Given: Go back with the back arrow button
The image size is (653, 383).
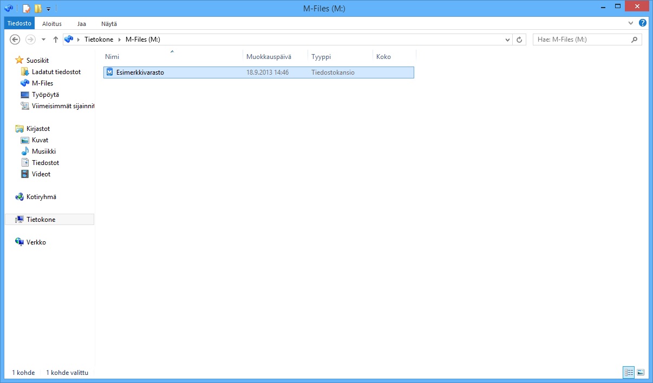Looking at the screenshot, I should [x=15, y=39].
